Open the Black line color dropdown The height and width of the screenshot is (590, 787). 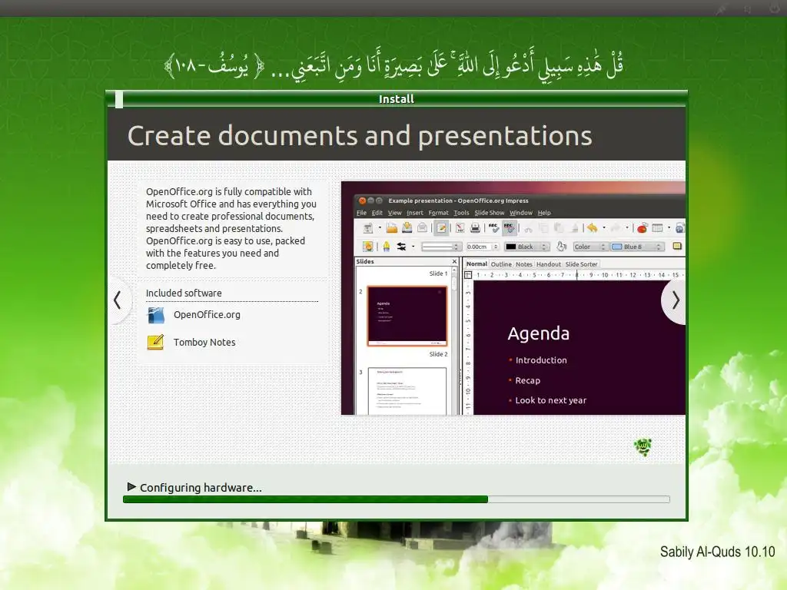pos(527,247)
